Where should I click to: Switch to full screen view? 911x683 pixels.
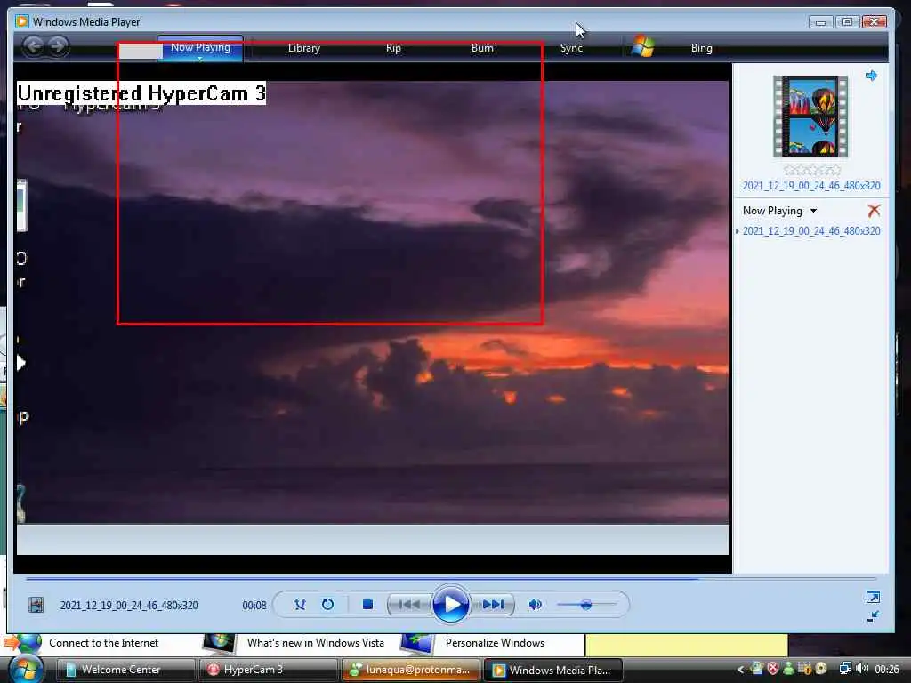873,597
